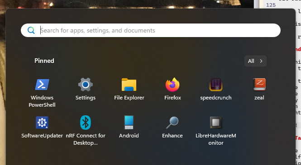Focus the Start menu search field
This screenshot has height=165, width=301.
pos(151,30)
